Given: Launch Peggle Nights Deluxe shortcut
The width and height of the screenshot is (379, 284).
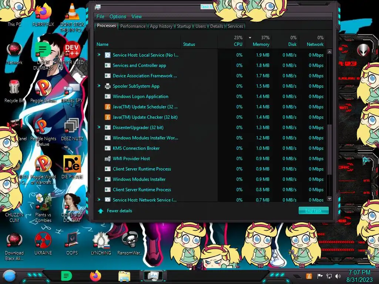Looking at the screenshot, I should (43, 132).
